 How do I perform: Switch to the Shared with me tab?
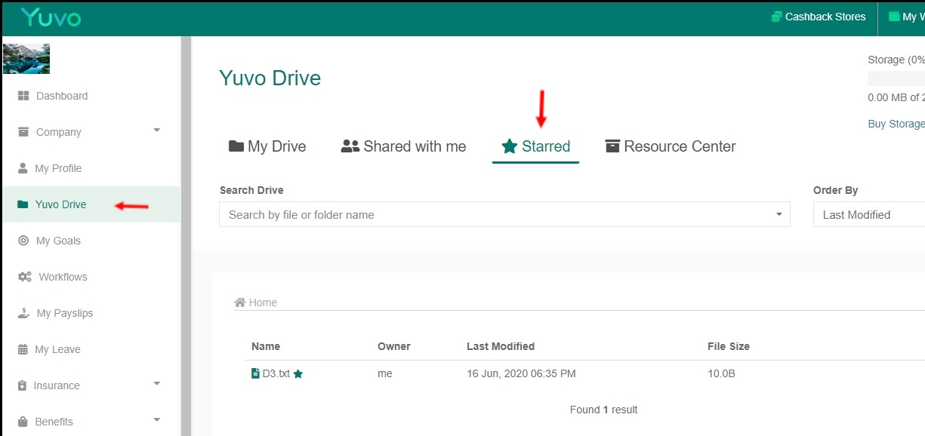pos(403,146)
